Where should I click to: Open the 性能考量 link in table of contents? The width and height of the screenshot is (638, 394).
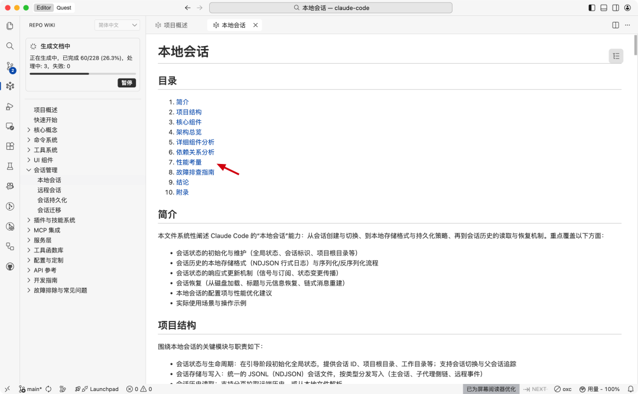coord(189,162)
